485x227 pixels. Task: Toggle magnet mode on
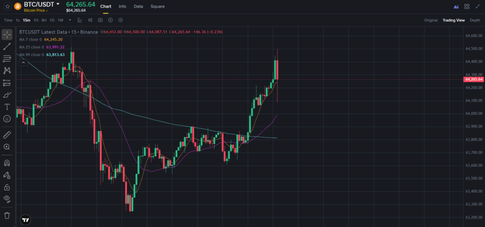coord(7,163)
